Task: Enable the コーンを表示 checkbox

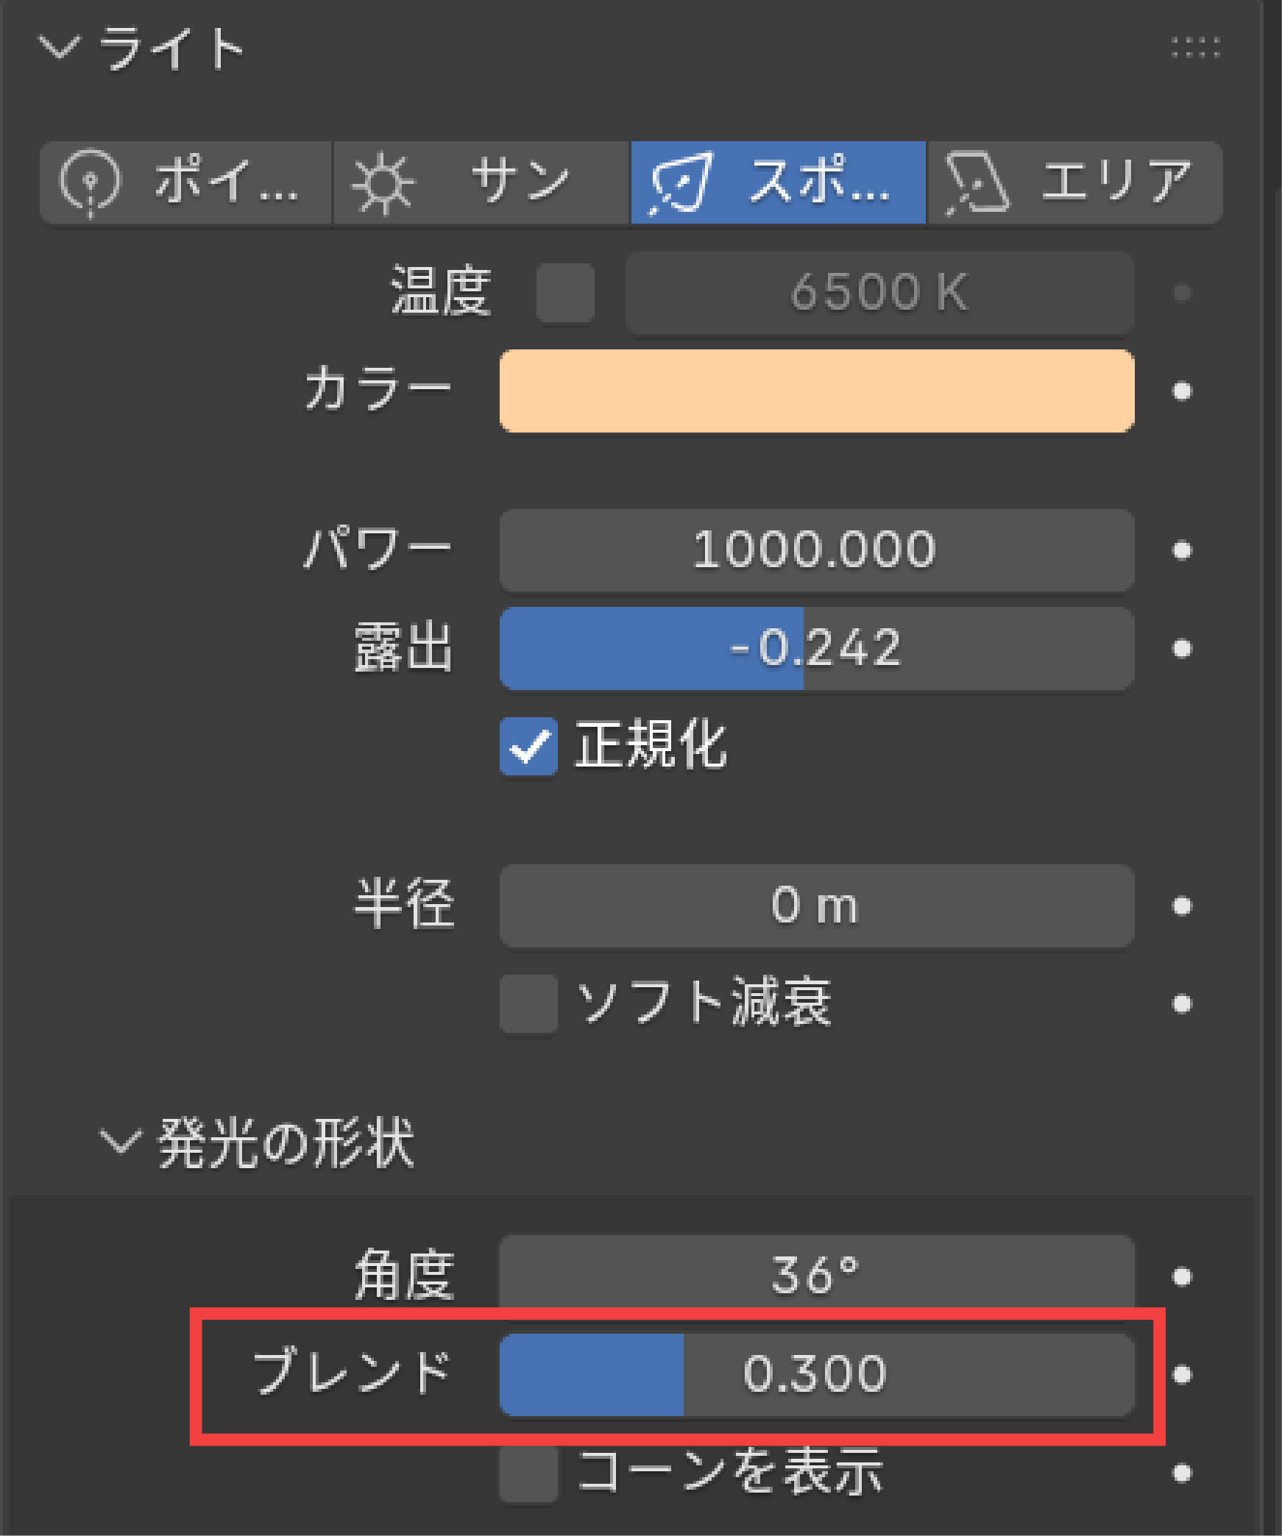Action: (528, 1473)
